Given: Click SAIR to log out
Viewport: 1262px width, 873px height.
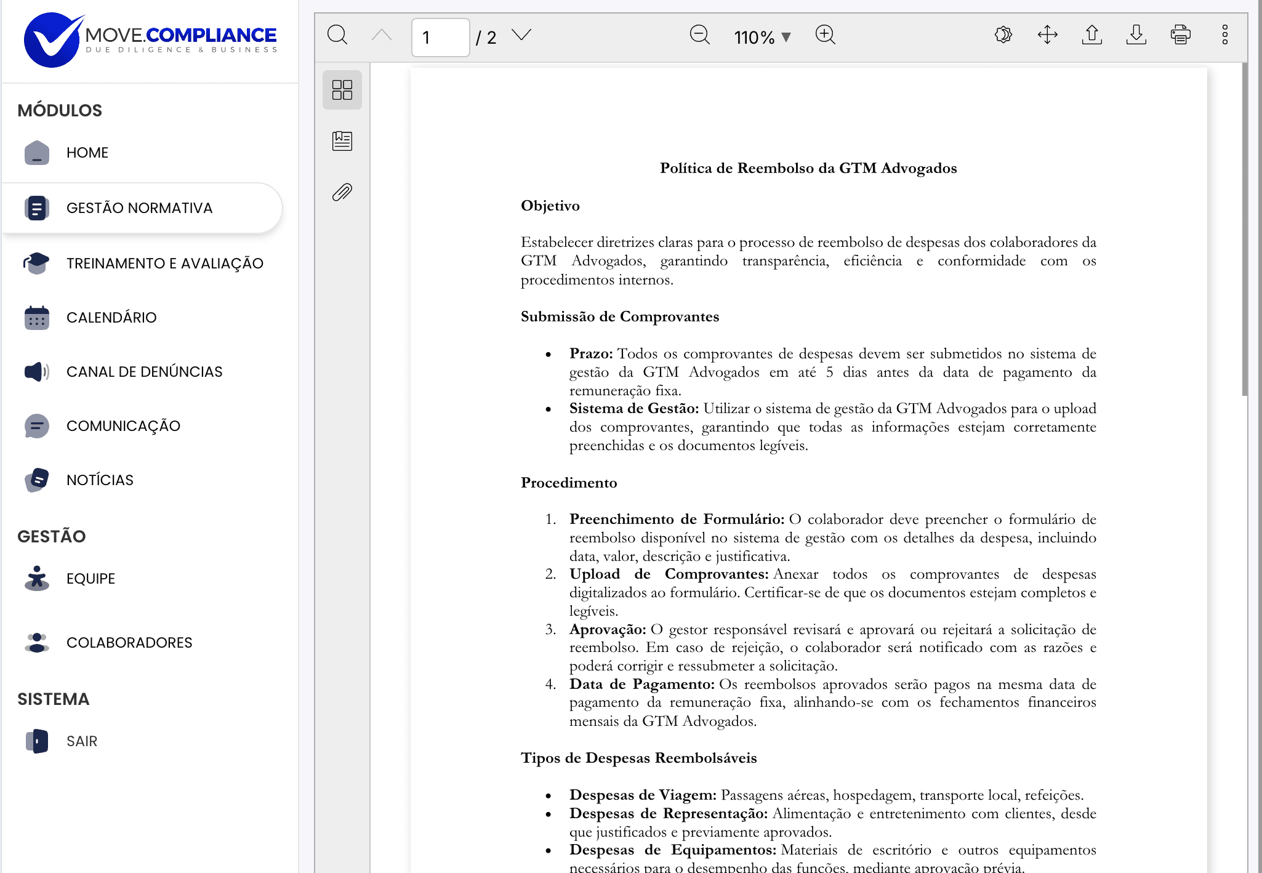Looking at the screenshot, I should tap(81, 741).
